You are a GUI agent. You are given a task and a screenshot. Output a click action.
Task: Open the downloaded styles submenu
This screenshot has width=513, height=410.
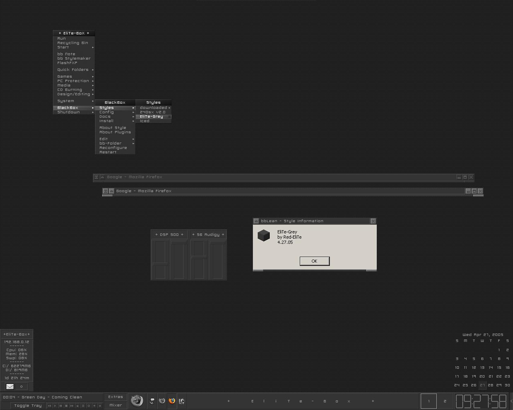point(153,108)
